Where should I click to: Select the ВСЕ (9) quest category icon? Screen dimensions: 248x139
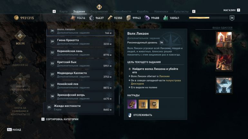click(20, 36)
